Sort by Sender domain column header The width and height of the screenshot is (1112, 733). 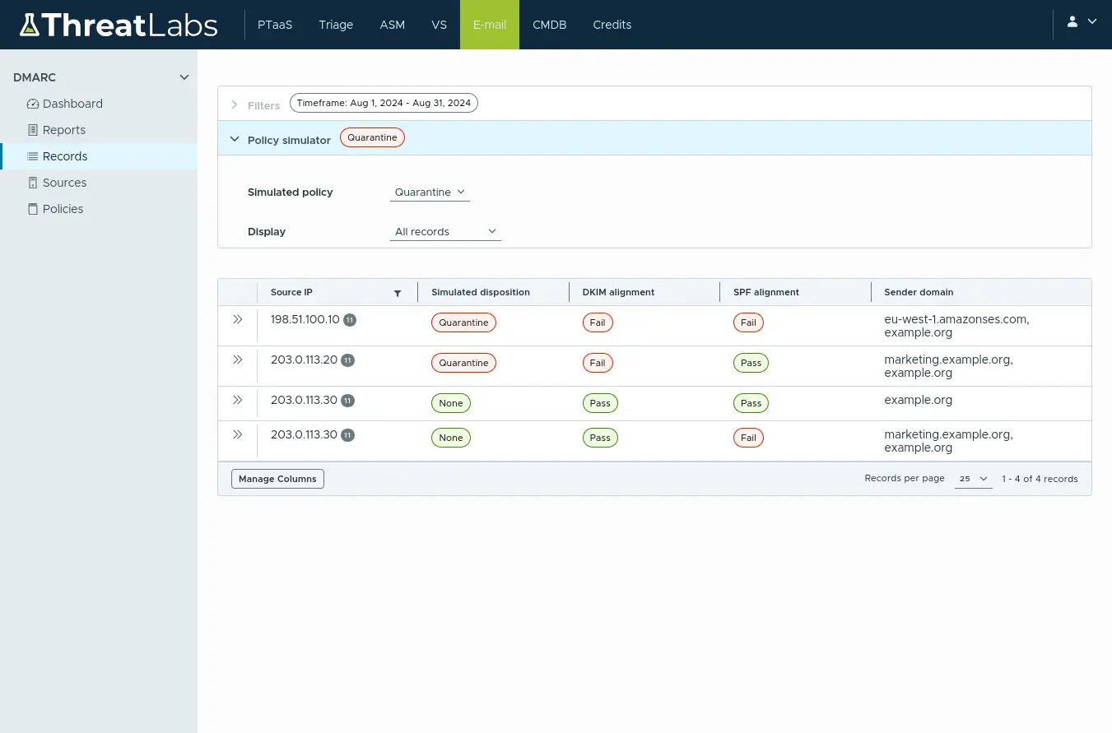coord(919,292)
